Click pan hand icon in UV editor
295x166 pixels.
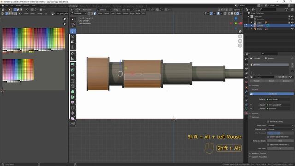[65, 24]
